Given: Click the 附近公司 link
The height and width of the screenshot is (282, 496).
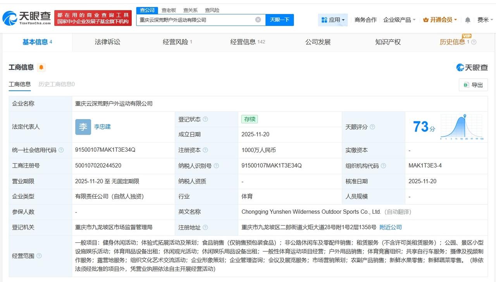Looking at the screenshot, I should pyautogui.click(x=391, y=227).
